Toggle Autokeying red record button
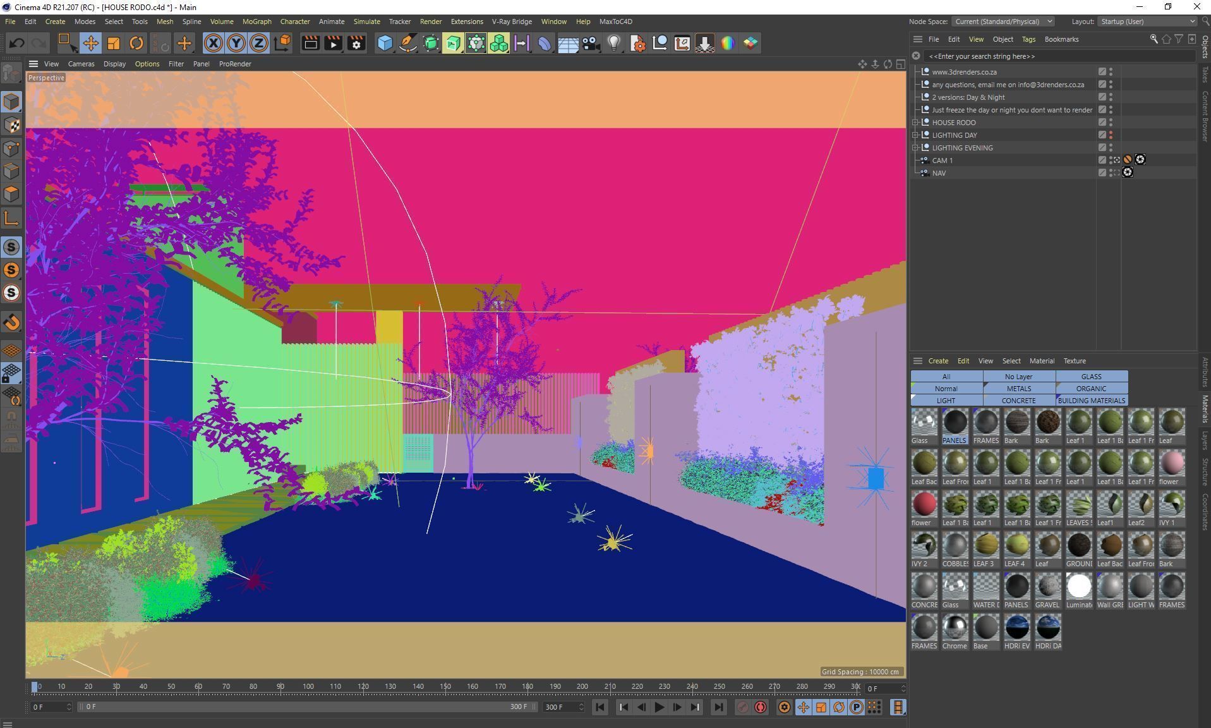This screenshot has width=1211, height=728. coord(761,707)
